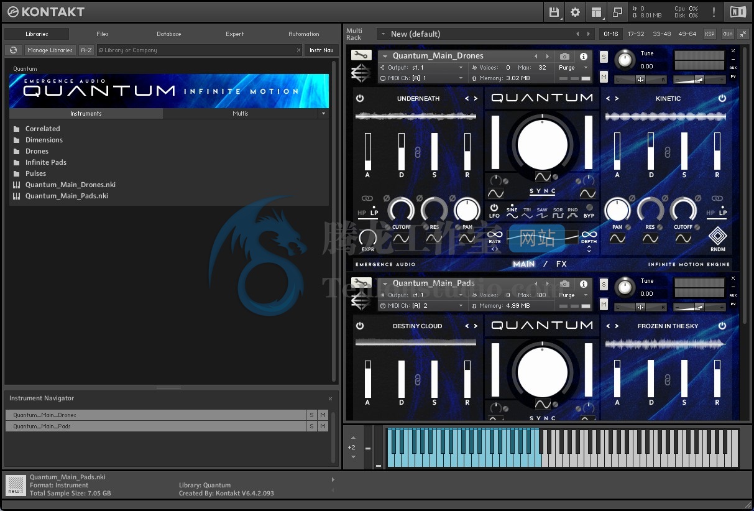
Task: Click snapshot camera icon on Quantum_Main_Drones
Action: click(x=564, y=56)
